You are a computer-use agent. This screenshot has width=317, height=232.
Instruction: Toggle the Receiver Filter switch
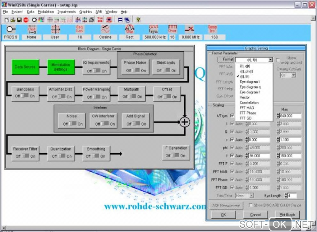25,156
